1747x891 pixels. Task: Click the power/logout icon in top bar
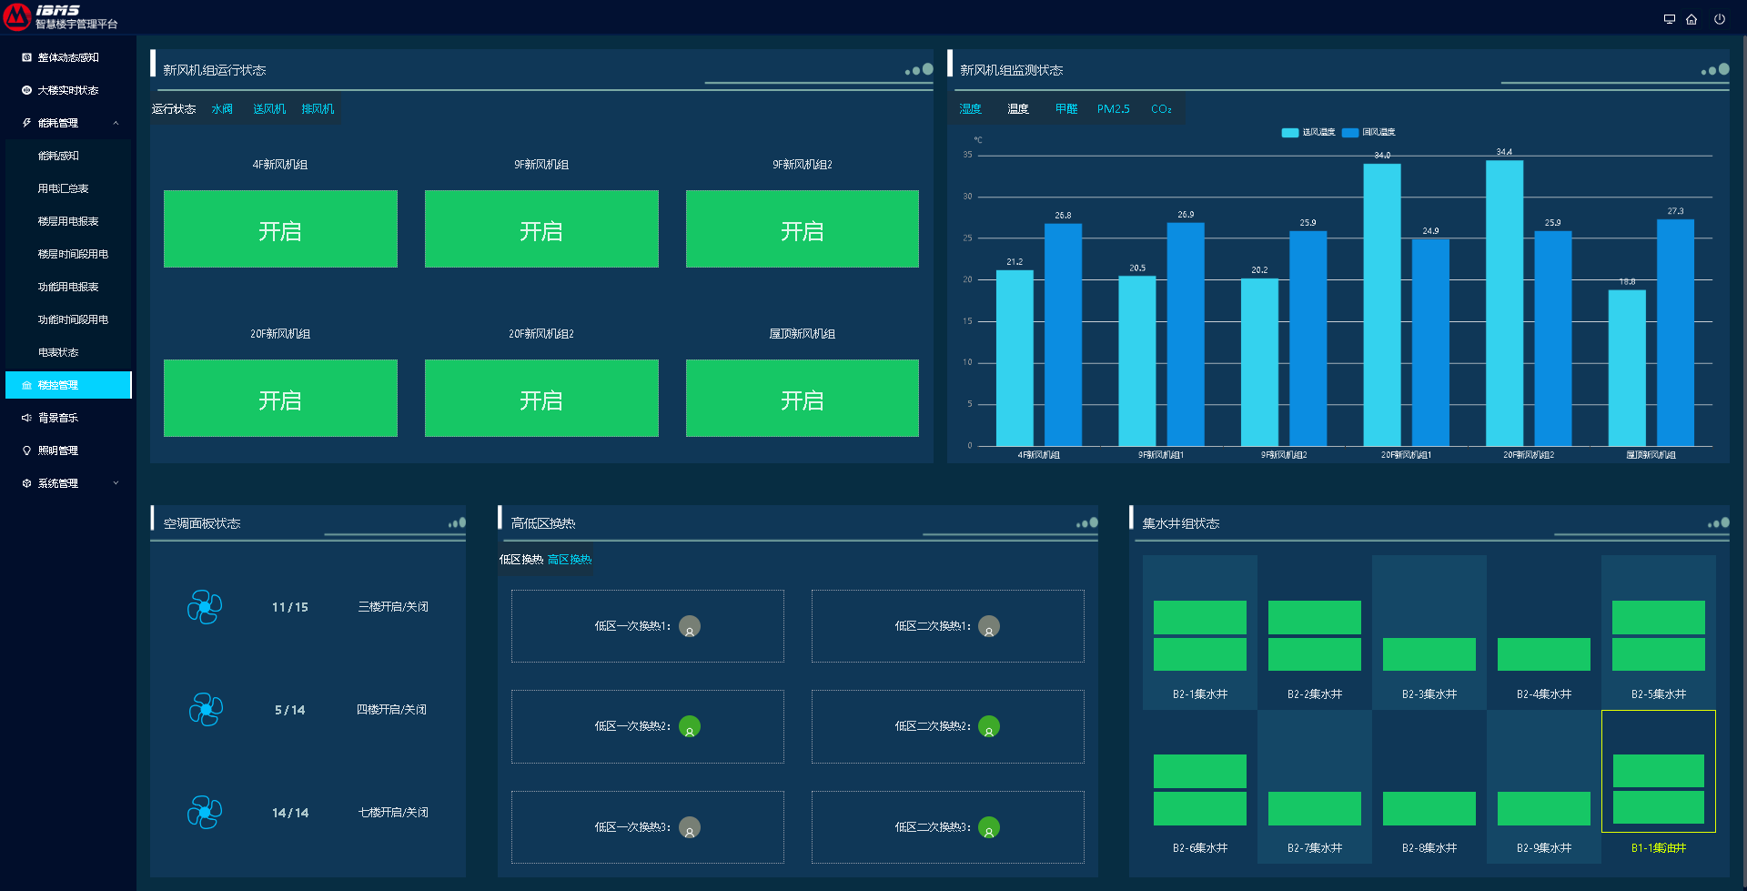[x=1720, y=19]
